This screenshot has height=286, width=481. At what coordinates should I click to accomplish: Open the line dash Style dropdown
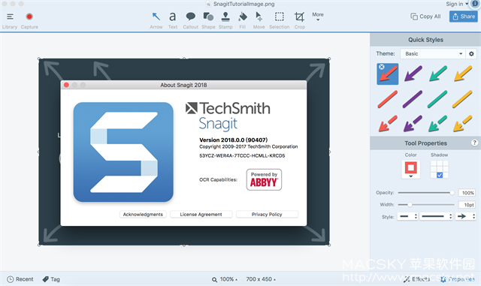point(407,216)
